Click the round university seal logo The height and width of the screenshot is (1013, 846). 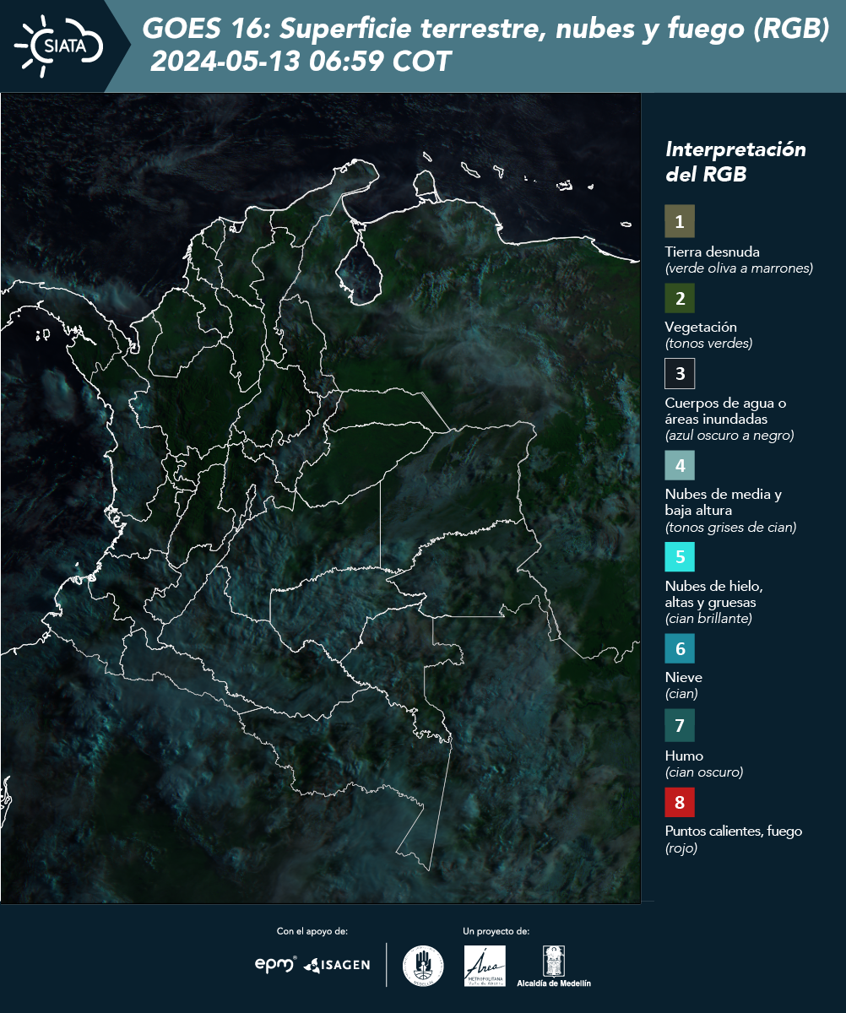point(423,966)
